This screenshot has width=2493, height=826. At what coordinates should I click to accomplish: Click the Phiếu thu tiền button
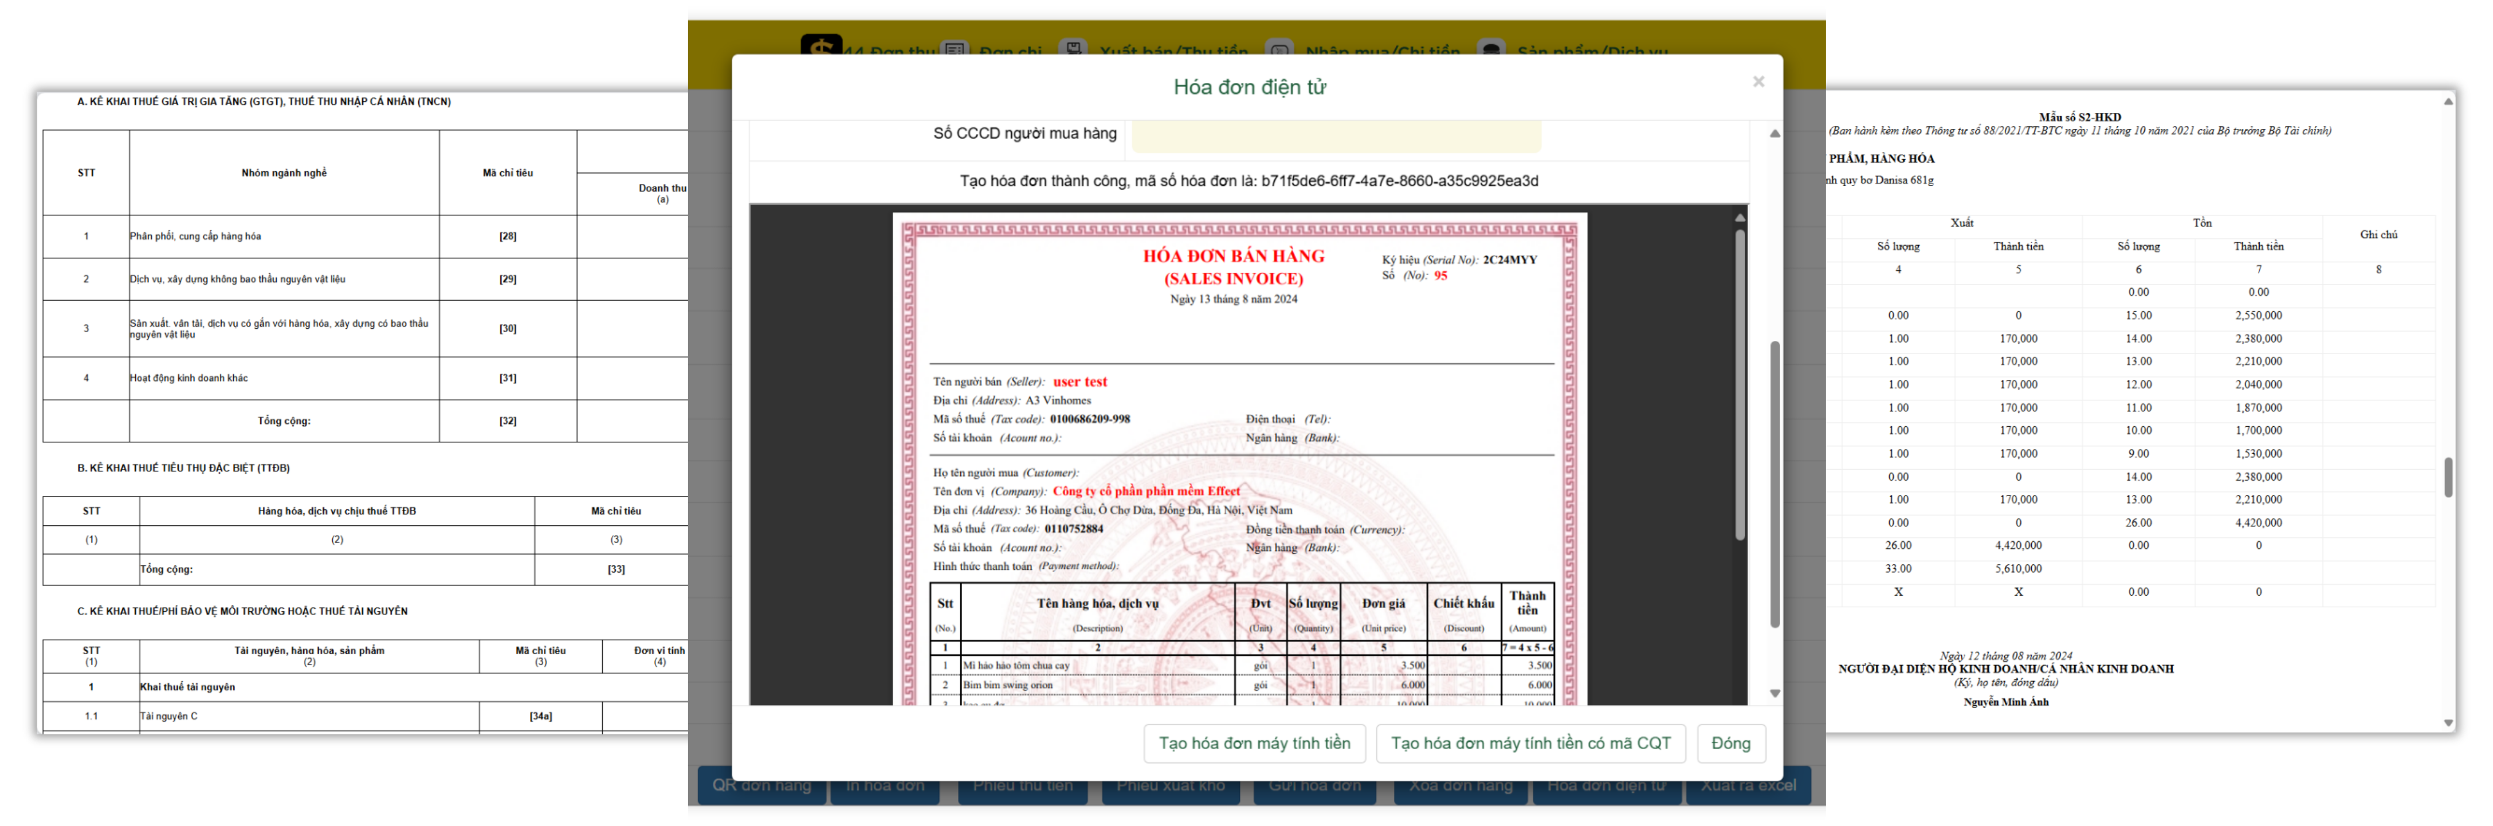click(1023, 786)
